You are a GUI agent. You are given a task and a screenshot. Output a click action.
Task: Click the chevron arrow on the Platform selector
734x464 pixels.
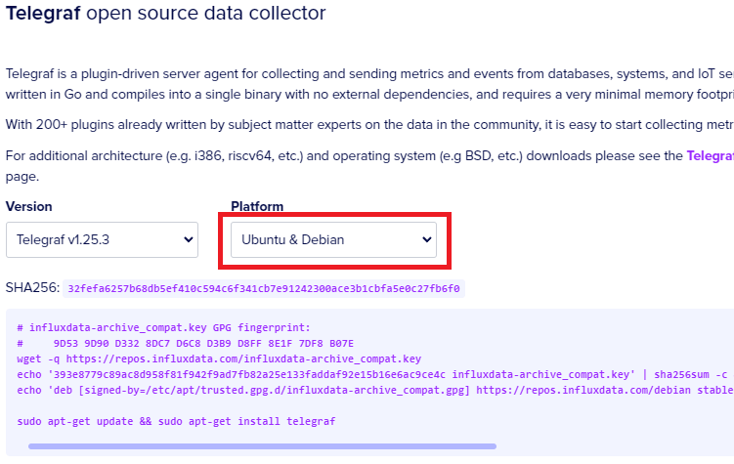coord(425,239)
